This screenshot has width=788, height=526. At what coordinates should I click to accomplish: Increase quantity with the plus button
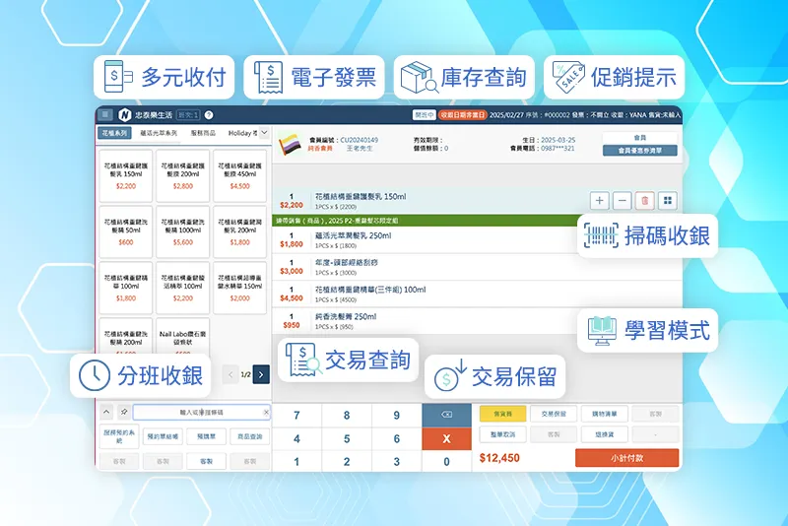[600, 201]
